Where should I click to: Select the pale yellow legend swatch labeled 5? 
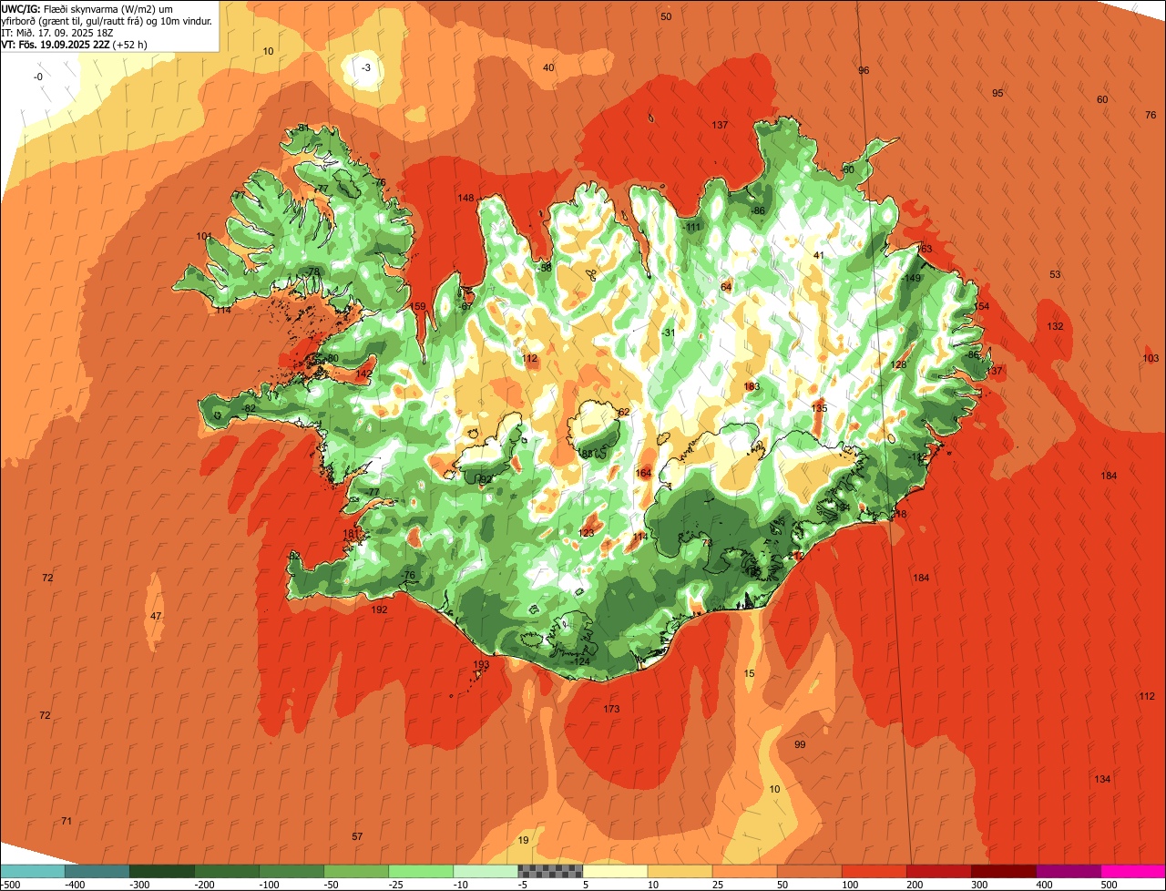coord(615,871)
